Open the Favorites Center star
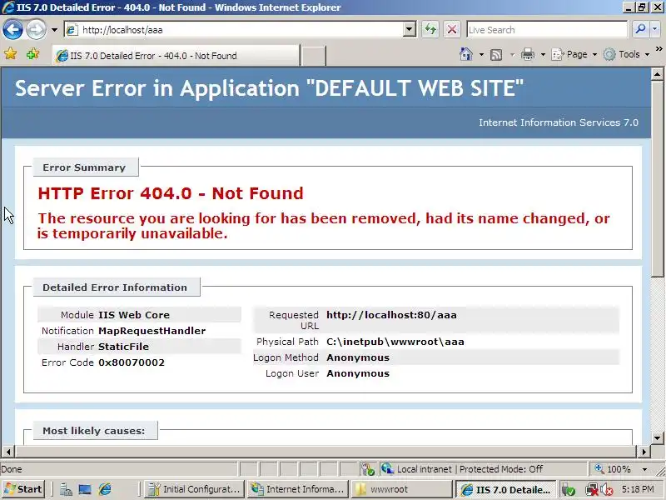Screen dimensions: 666x500 [10, 54]
